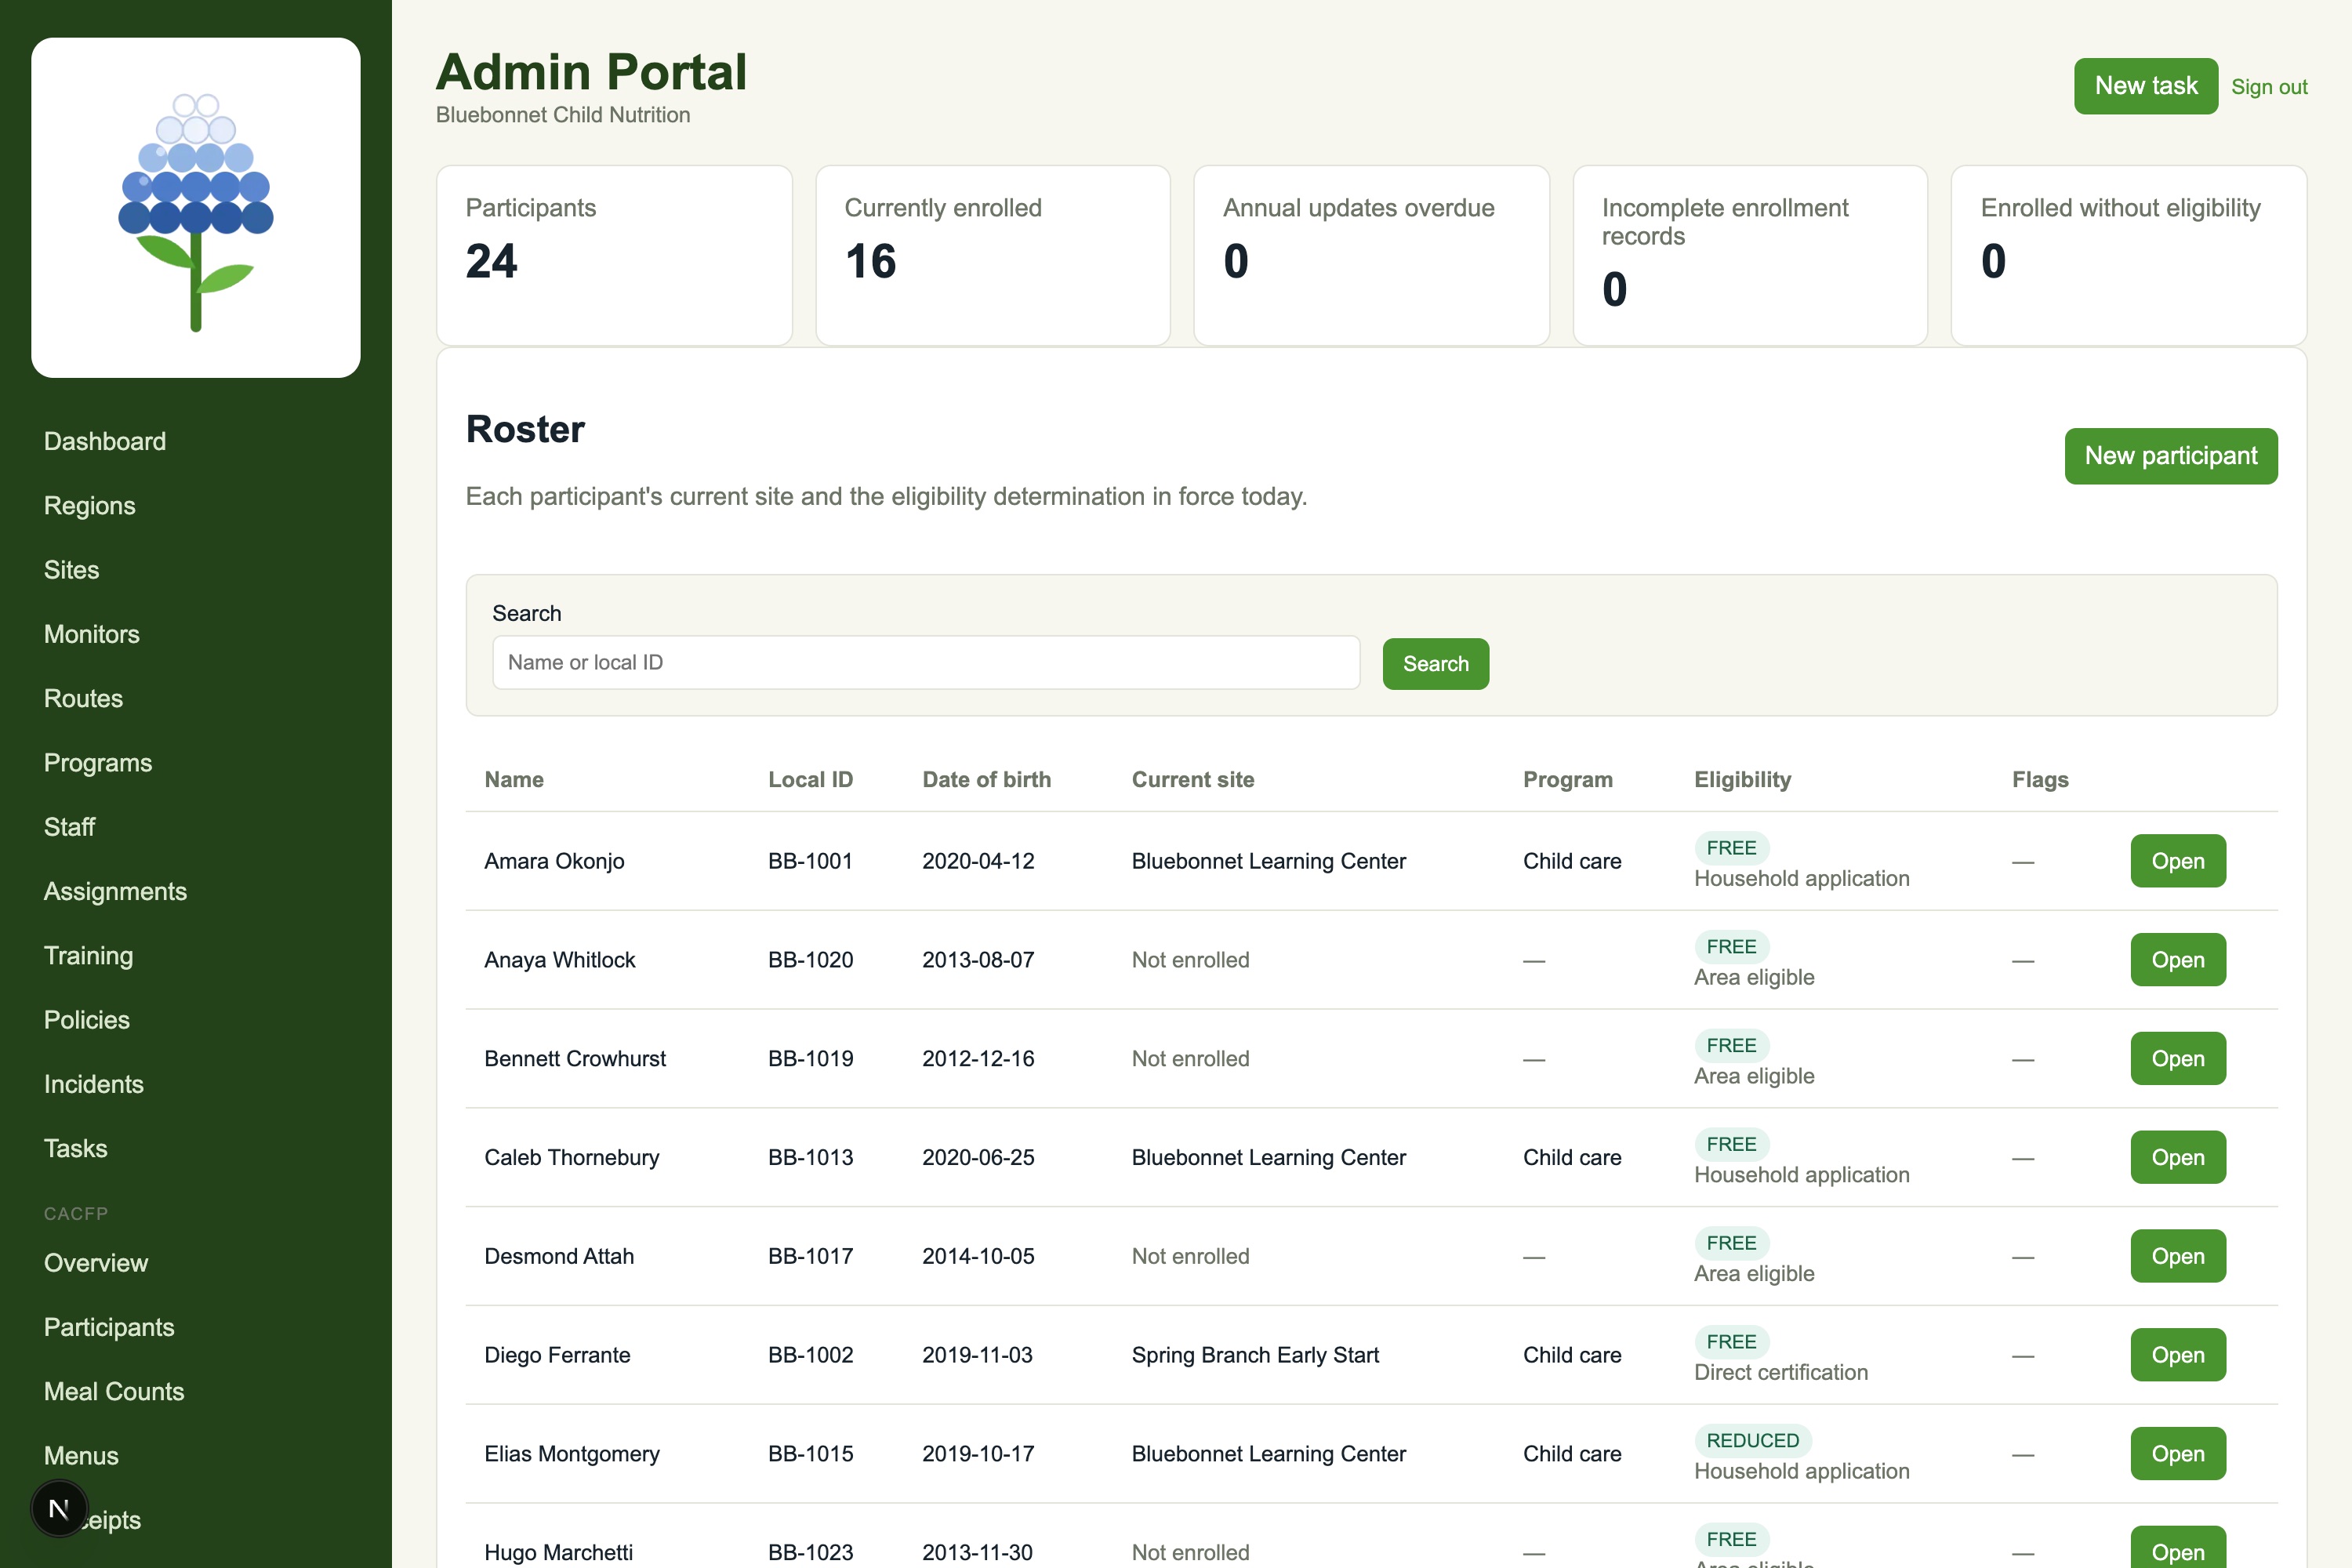The image size is (2352, 1568).
Task: Click FREE badge in Amara Okonjo's row
Action: pos(1731,848)
